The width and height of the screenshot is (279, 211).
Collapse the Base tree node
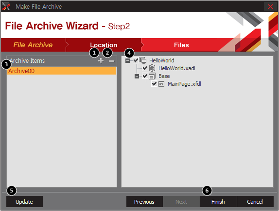tap(137, 76)
